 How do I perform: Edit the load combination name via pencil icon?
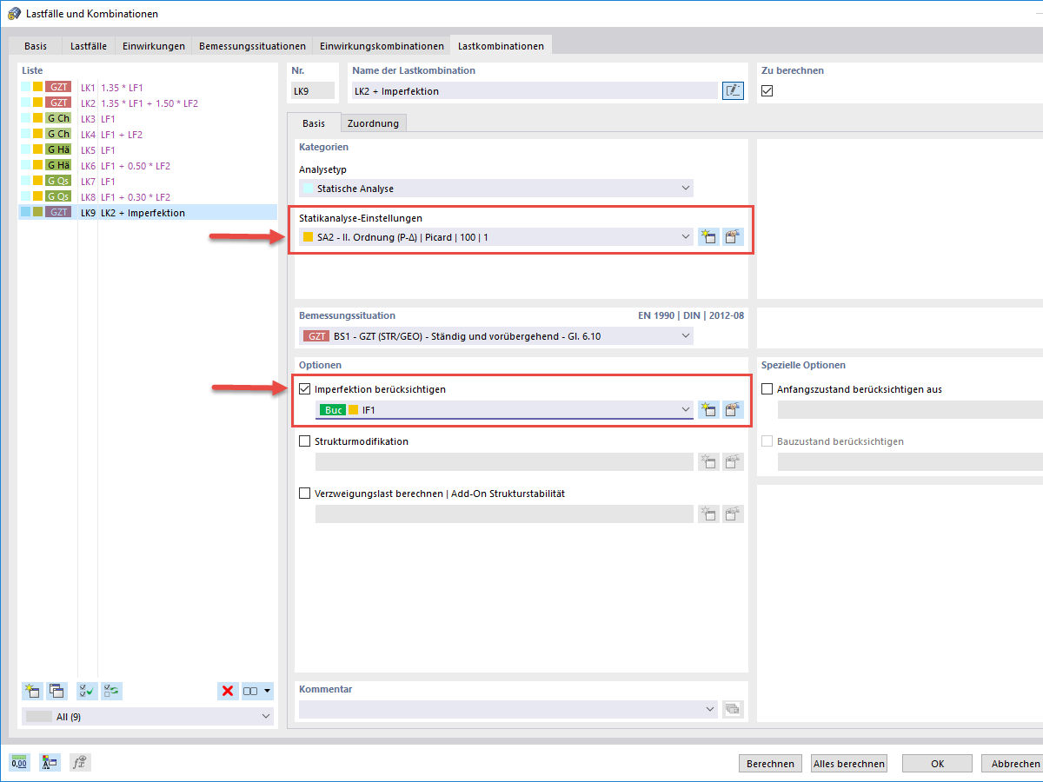pyautogui.click(x=732, y=90)
